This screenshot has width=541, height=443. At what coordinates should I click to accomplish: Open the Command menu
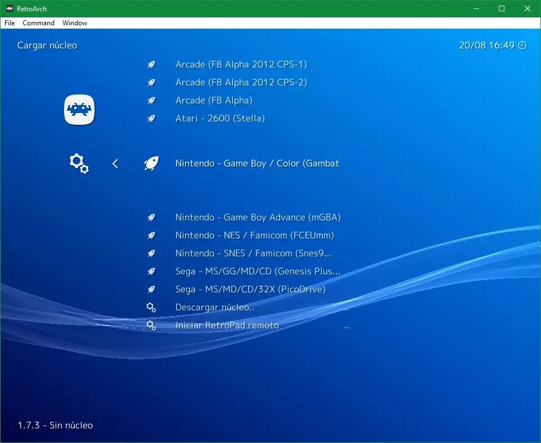[x=38, y=23]
